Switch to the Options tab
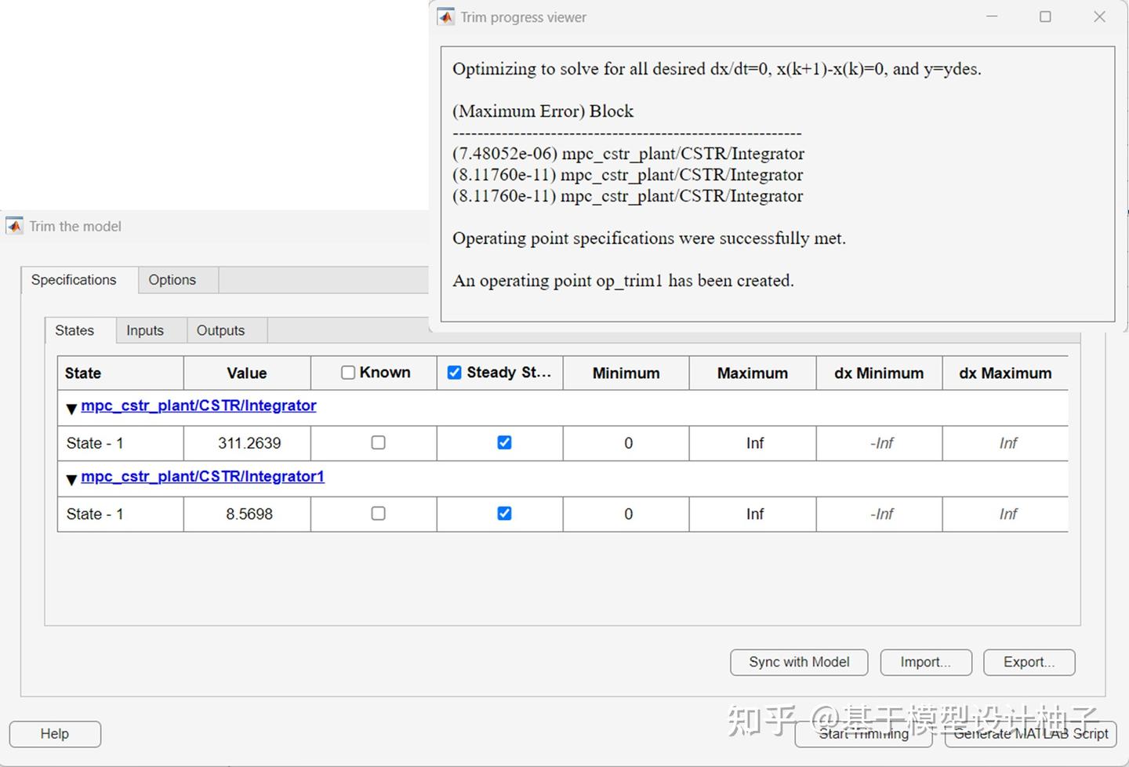 point(172,279)
